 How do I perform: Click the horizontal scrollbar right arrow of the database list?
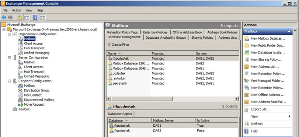pos(236,99)
